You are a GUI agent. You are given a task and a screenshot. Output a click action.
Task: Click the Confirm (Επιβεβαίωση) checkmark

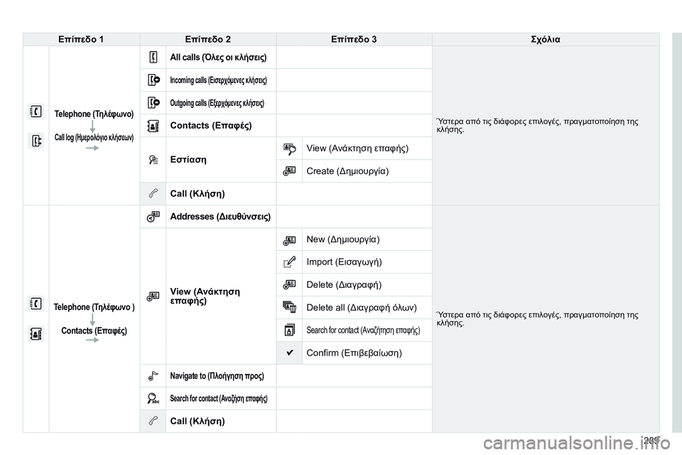290,353
